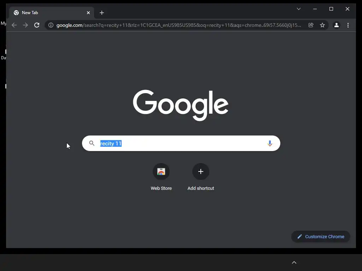The width and height of the screenshot is (362, 271).
Task: Open a new tab with the plus button
Action: (101, 13)
